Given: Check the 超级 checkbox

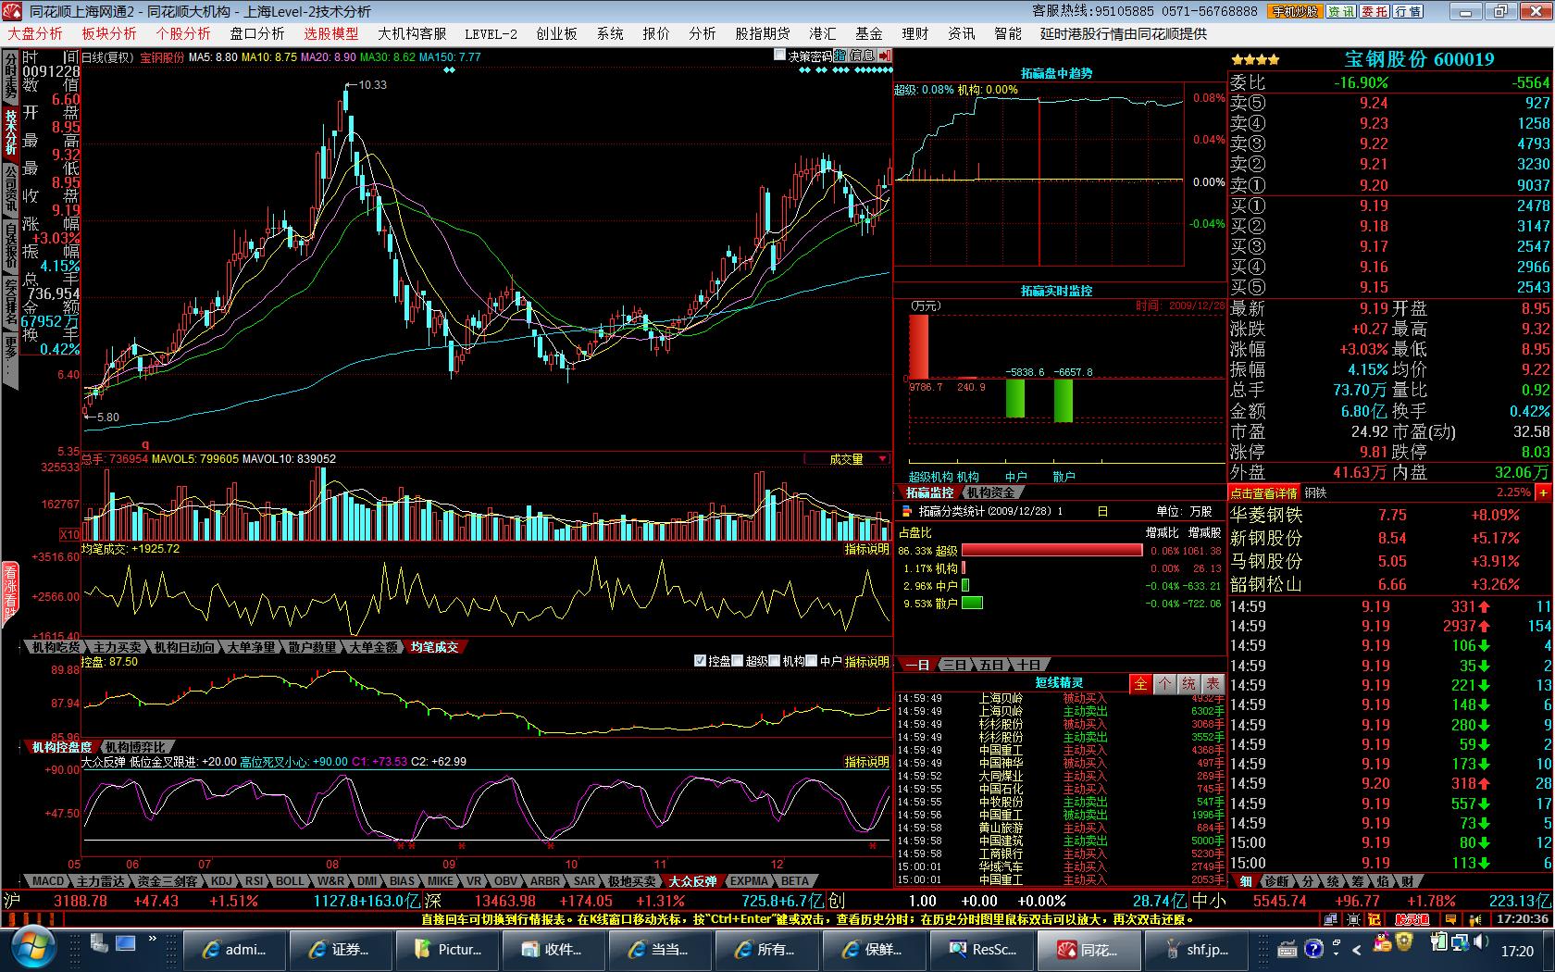Looking at the screenshot, I should (x=738, y=661).
